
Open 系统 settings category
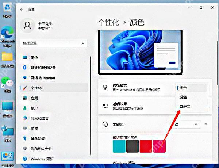coord(54,57)
